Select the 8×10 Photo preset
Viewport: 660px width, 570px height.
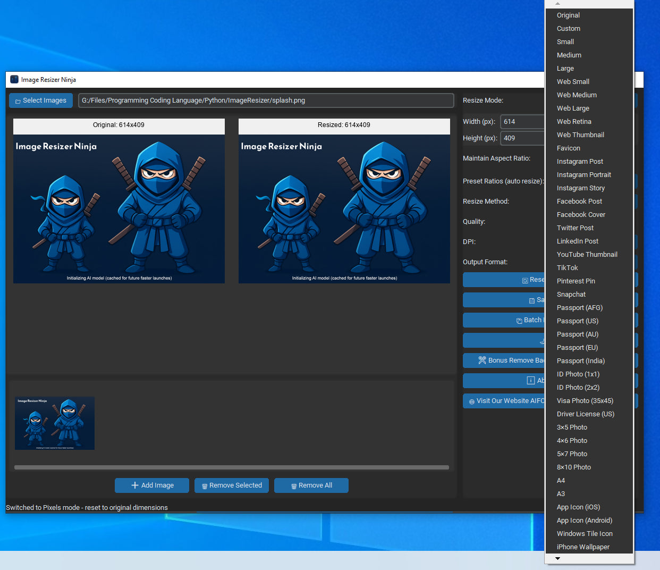click(x=589, y=467)
